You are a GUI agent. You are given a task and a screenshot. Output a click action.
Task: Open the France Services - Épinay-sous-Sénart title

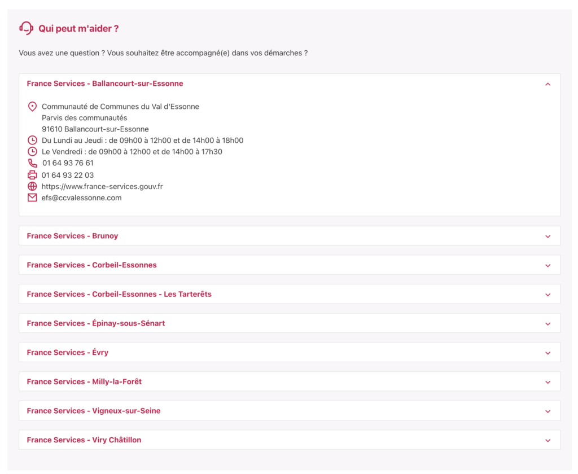96,323
